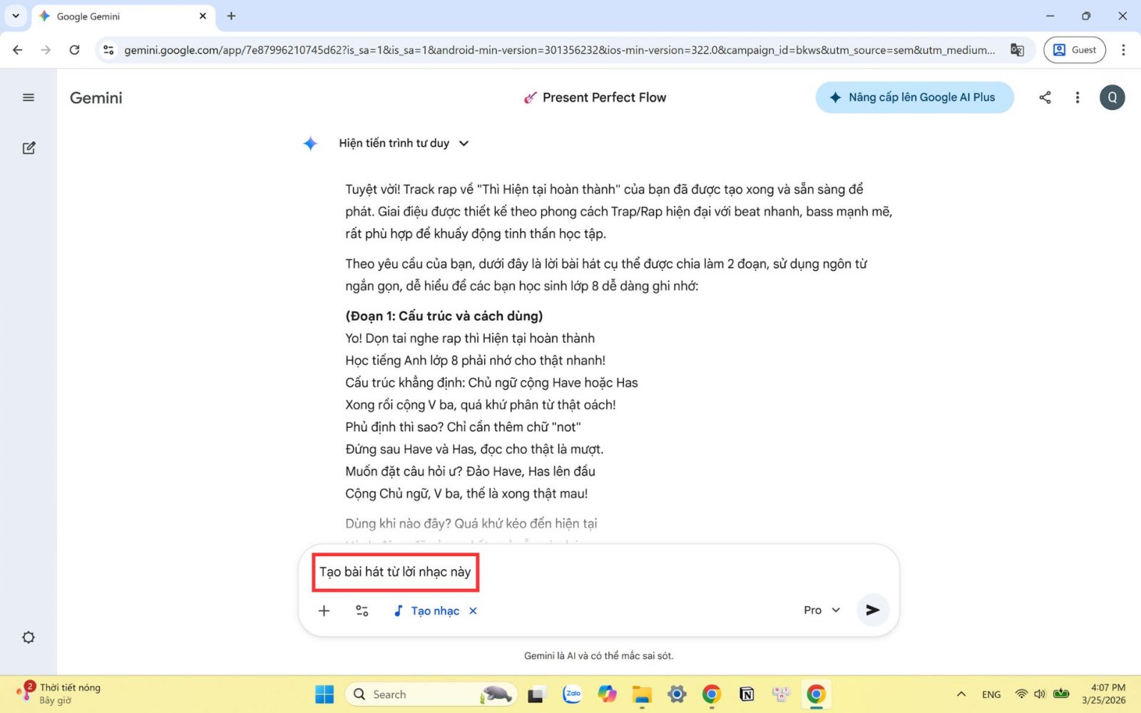Click Nâng cấp lên Google AI Plus
Screen dimensions: 1141x713
tap(914, 98)
